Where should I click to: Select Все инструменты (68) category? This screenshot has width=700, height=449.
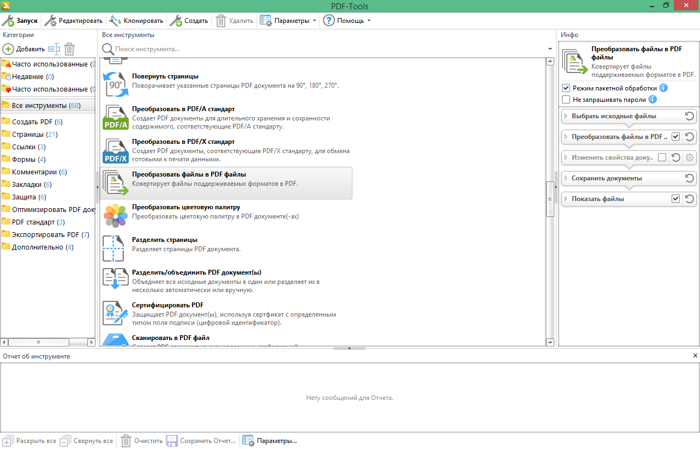(x=48, y=105)
